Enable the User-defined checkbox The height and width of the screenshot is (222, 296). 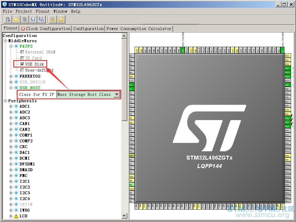point(22,70)
